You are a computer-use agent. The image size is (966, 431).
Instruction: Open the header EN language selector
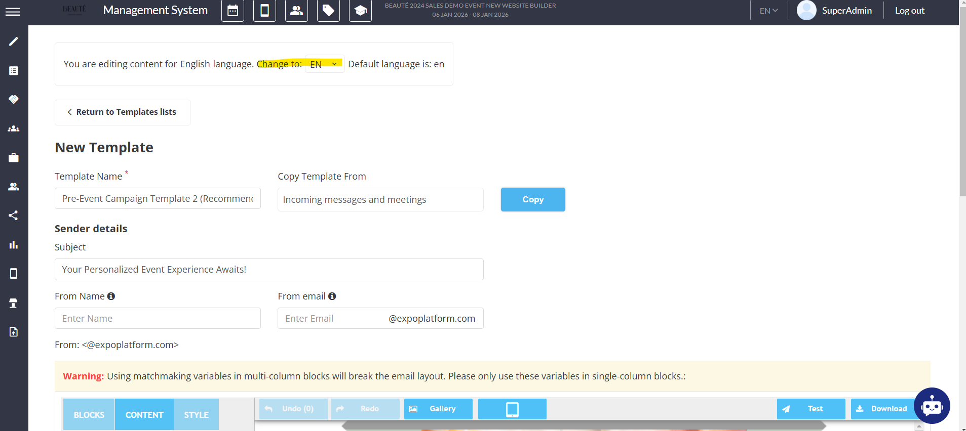pyautogui.click(x=768, y=11)
